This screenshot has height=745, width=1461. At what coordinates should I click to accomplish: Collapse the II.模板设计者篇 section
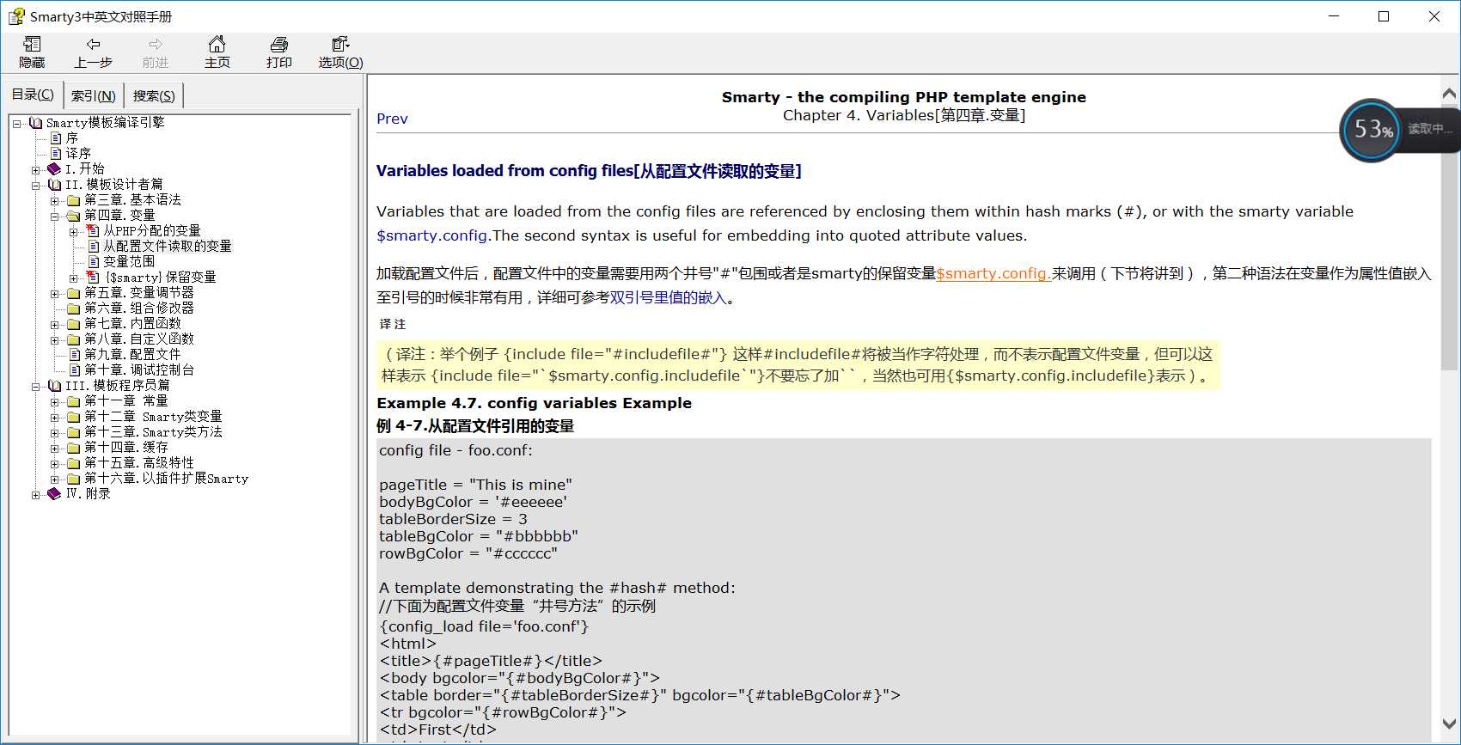35,186
